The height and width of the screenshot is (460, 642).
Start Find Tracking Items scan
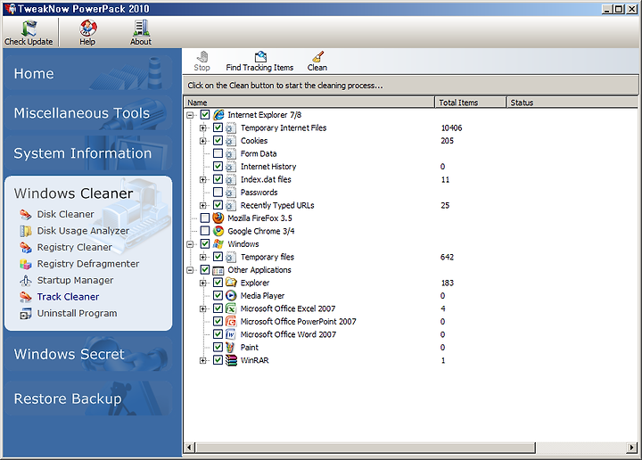coord(259,62)
